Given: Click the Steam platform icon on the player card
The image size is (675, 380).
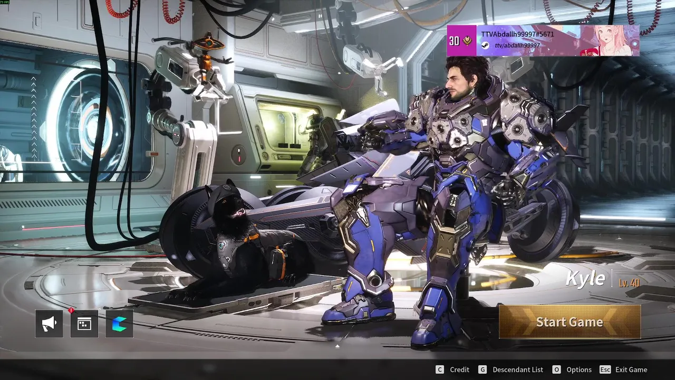Looking at the screenshot, I should [485, 46].
